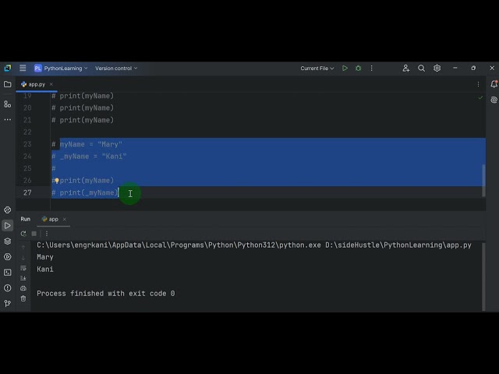The width and height of the screenshot is (499, 374).
Task: Click the editor vertical scrollbar
Action: (x=483, y=180)
